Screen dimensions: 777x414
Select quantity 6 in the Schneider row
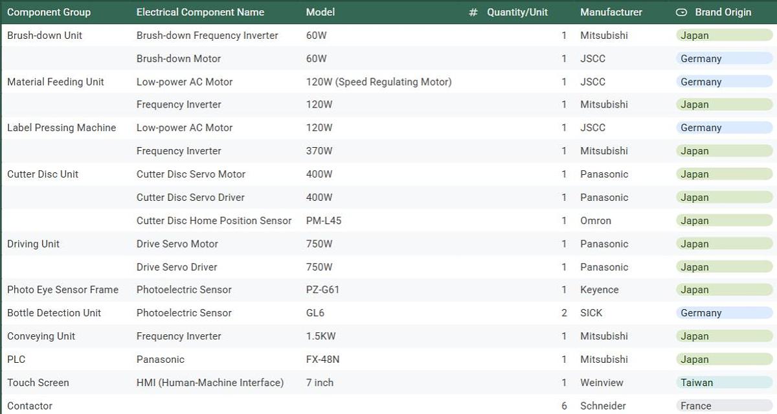click(564, 406)
